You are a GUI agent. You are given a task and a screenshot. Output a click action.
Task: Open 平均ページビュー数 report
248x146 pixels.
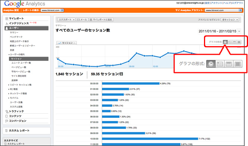[21, 72]
